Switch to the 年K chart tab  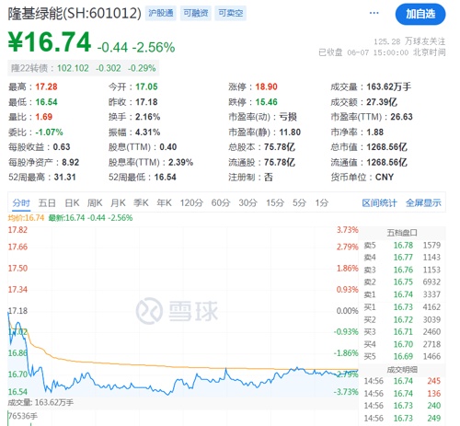164,203
